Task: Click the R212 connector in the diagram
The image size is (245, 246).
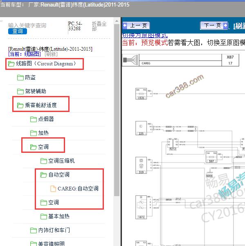Action: [173, 145]
